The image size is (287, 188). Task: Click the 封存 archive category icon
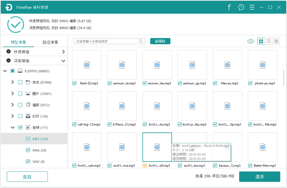(x=28, y=116)
